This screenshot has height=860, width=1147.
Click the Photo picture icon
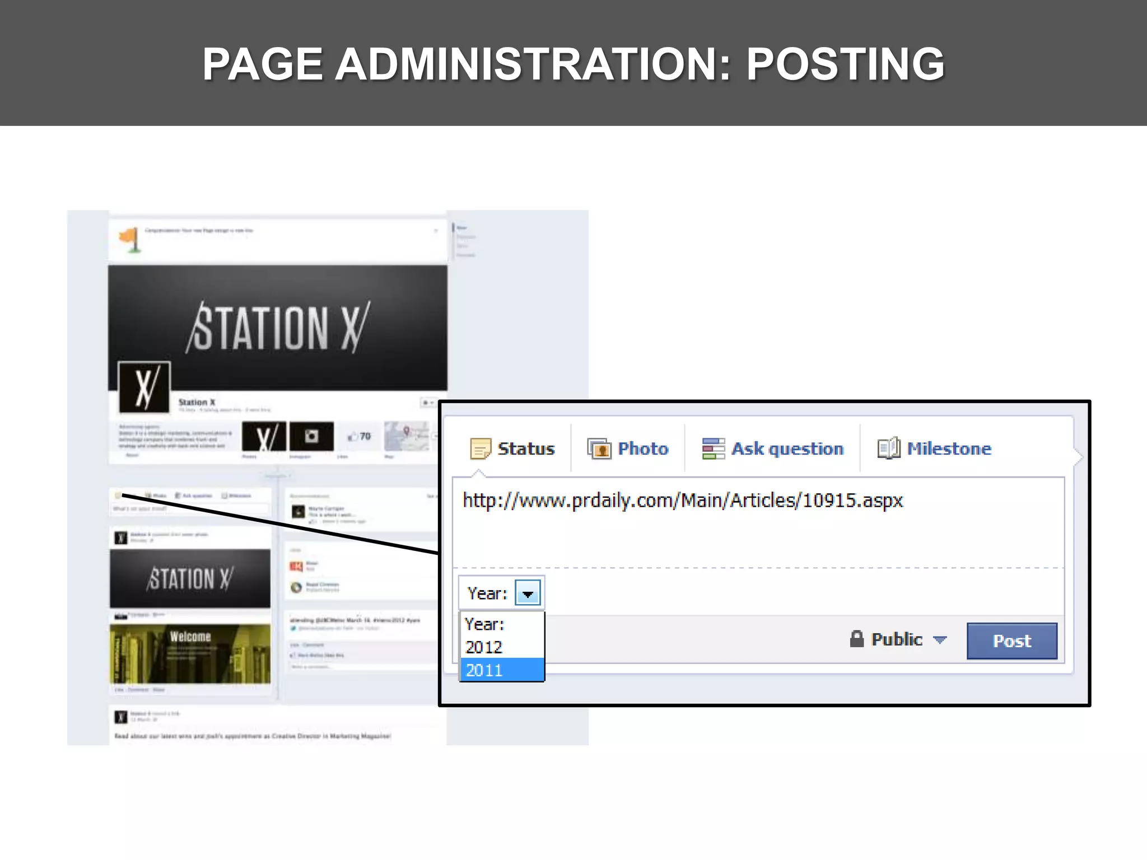coord(599,448)
